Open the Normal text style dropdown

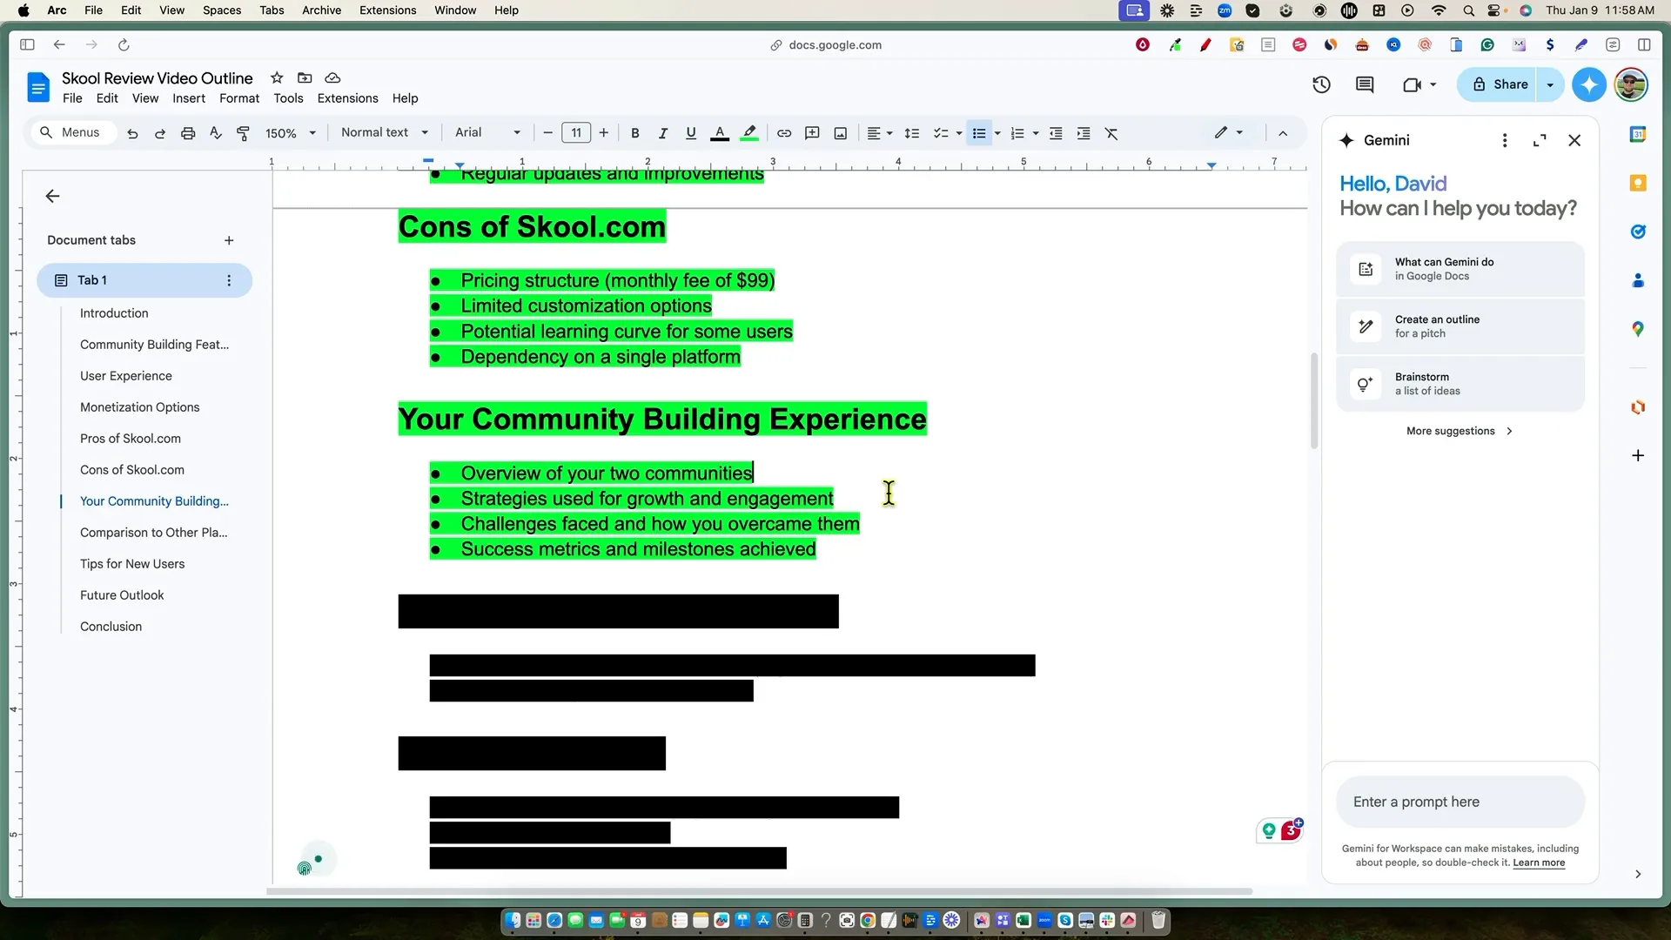385,132
